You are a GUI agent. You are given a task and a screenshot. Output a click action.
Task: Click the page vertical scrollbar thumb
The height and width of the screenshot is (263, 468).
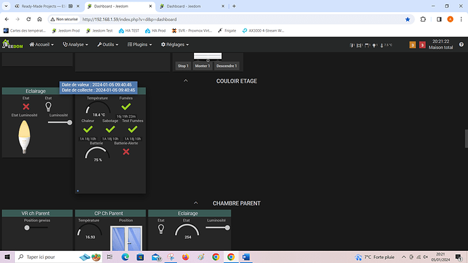pos(466,139)
